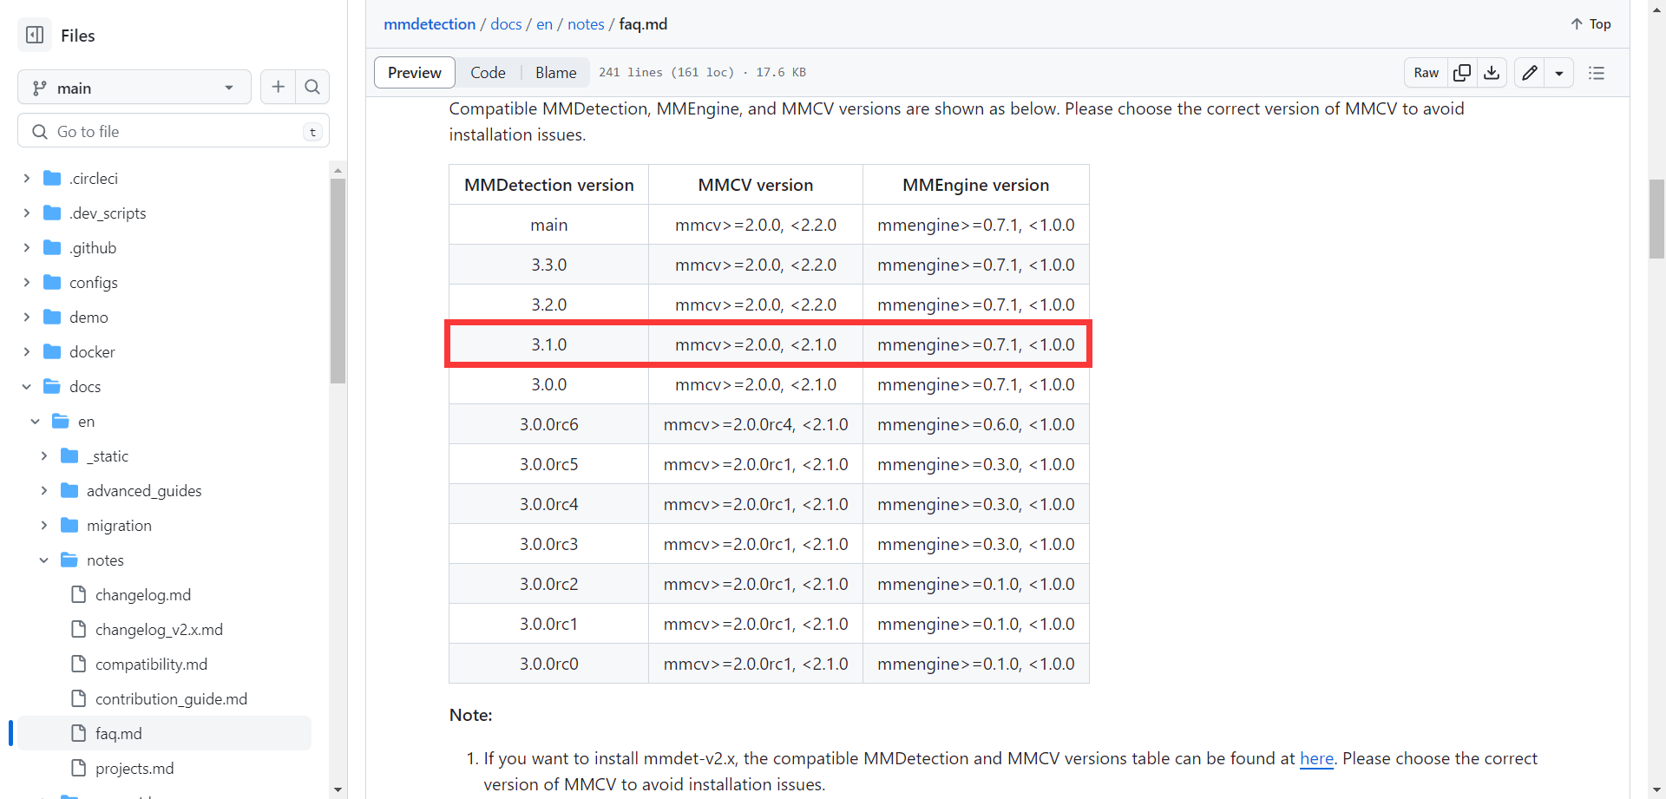The height and width of the screenshot is (799, 1666).
Task: Click the projects.md file icon
Action: [78, 768]
